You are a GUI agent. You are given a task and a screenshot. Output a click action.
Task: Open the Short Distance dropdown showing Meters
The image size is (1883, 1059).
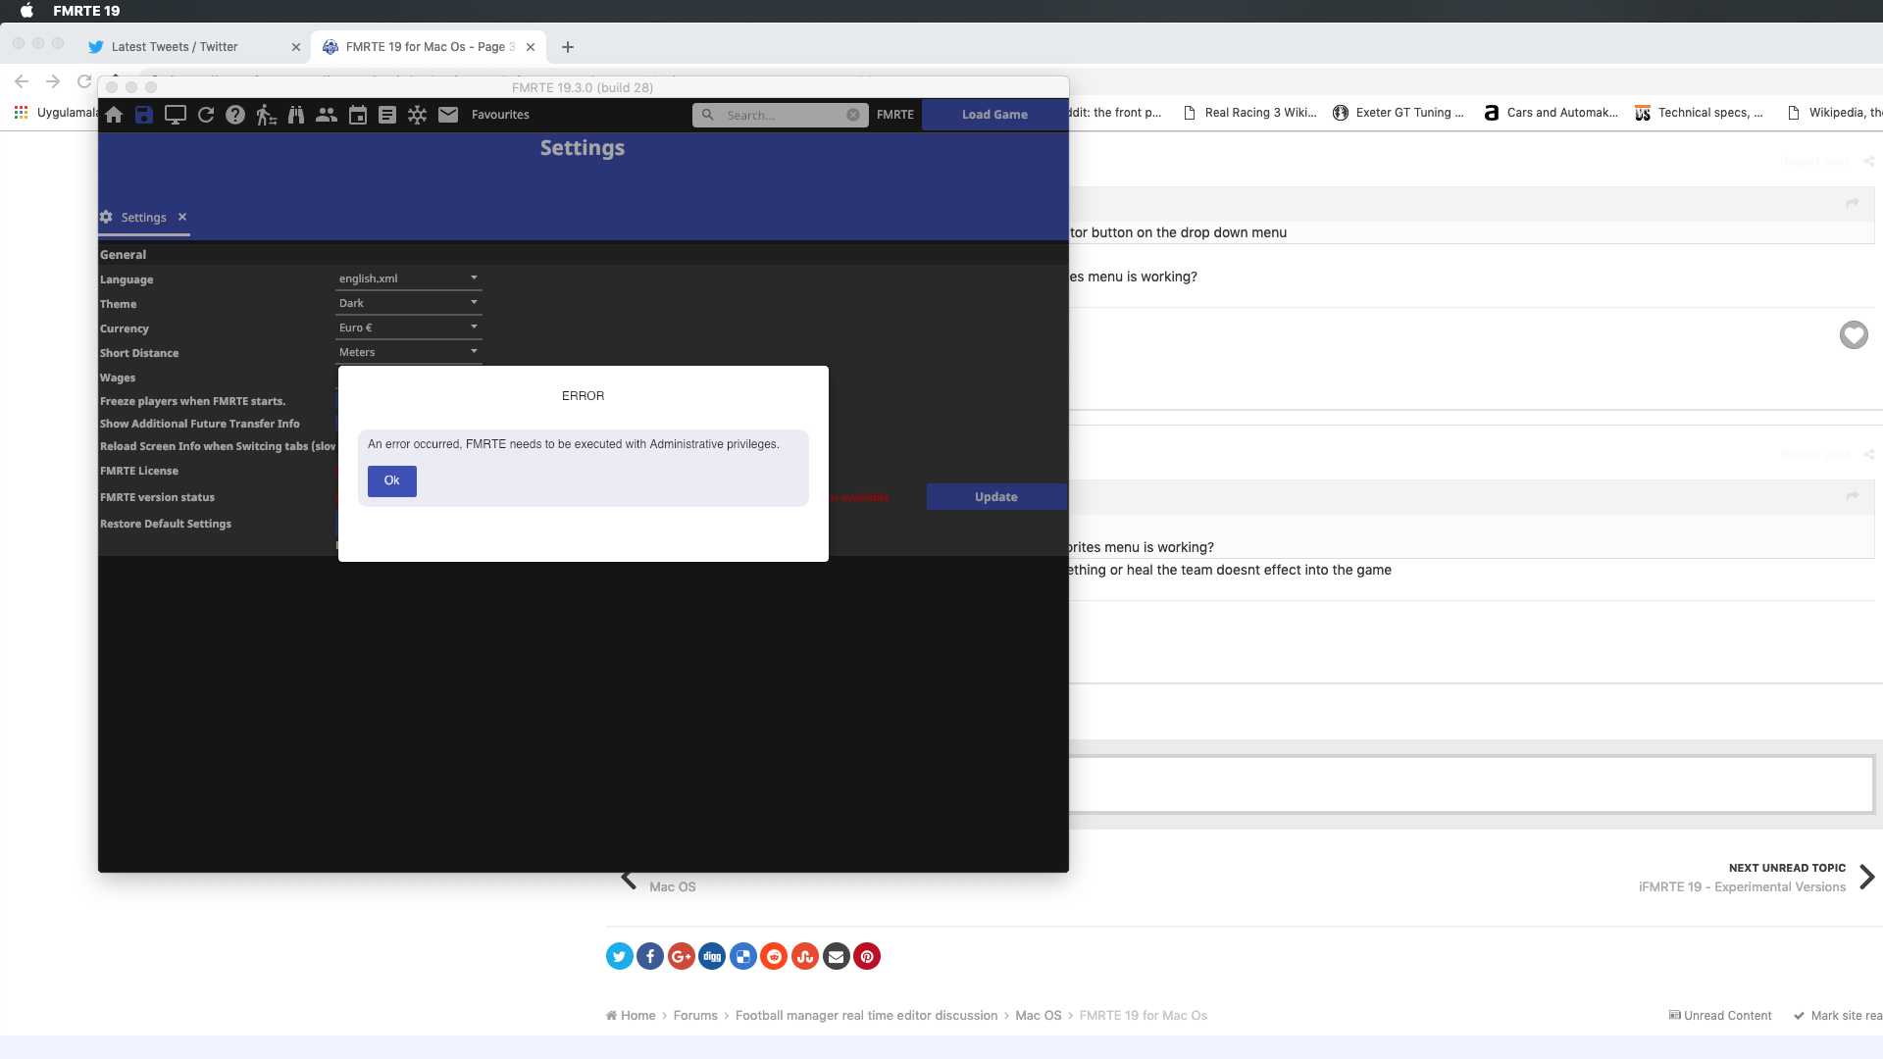[x=408, y=352]
